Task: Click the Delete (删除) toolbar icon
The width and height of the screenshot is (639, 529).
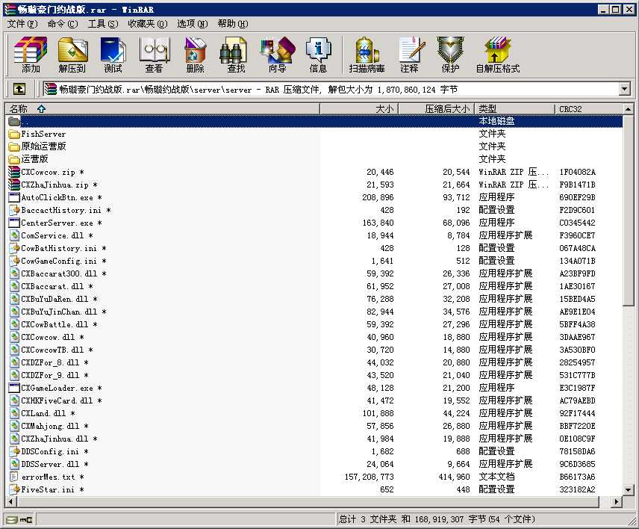Action: click(x=195, y=55)
